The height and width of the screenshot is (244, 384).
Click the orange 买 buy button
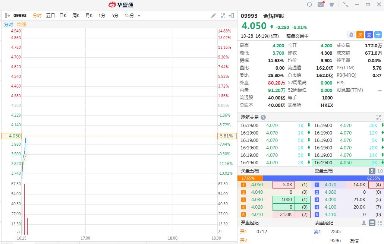pos(360,35)
